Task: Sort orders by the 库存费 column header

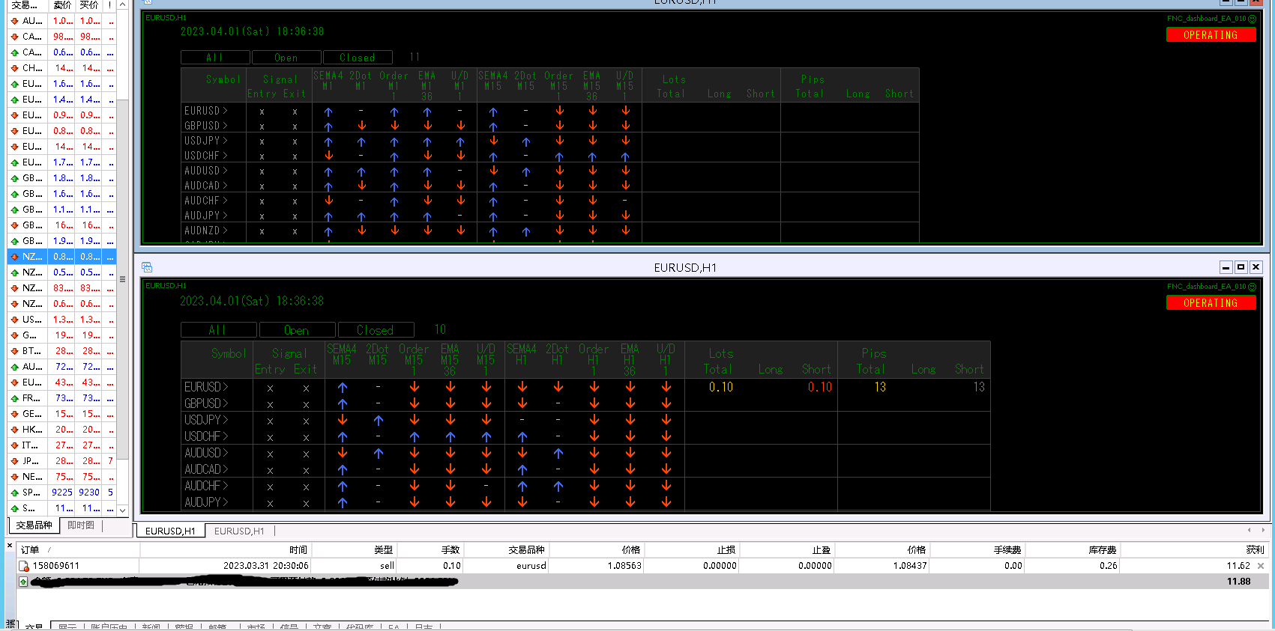Action: (1072, 549)
